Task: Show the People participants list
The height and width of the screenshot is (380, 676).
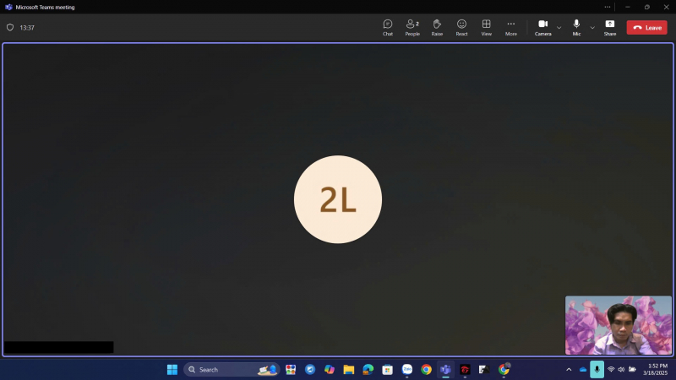Action: tap(412, 27)
